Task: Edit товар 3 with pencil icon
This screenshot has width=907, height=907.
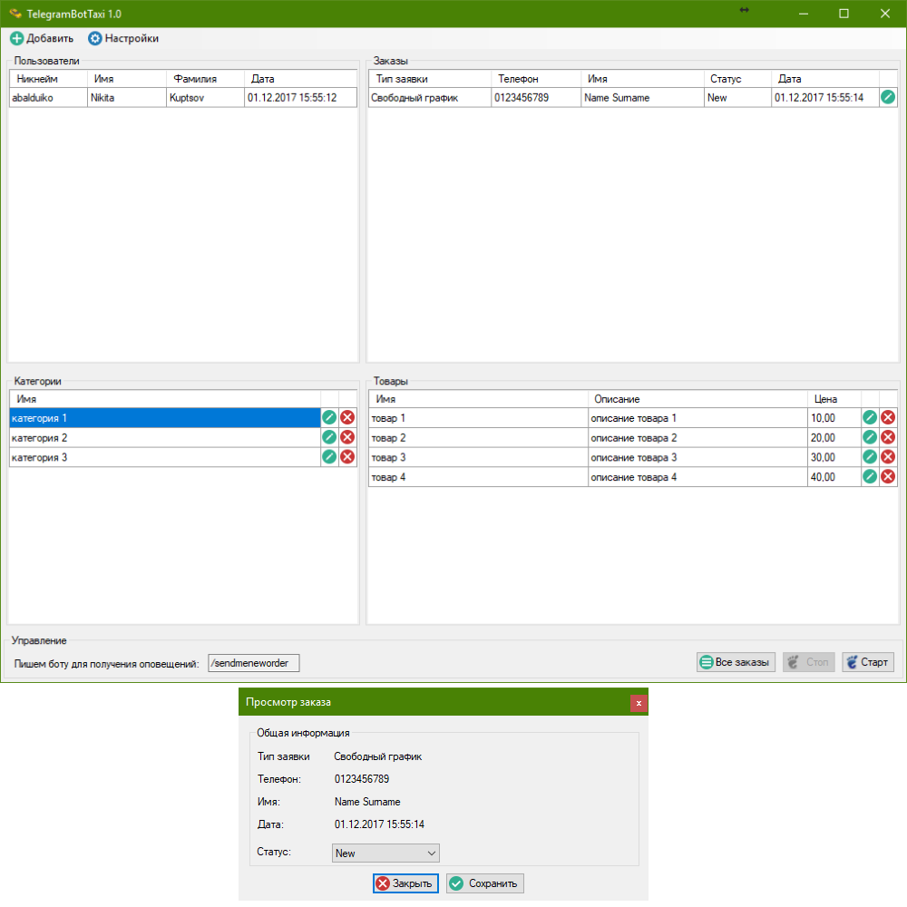Action: pyautogui.click(x=870, y=457)
